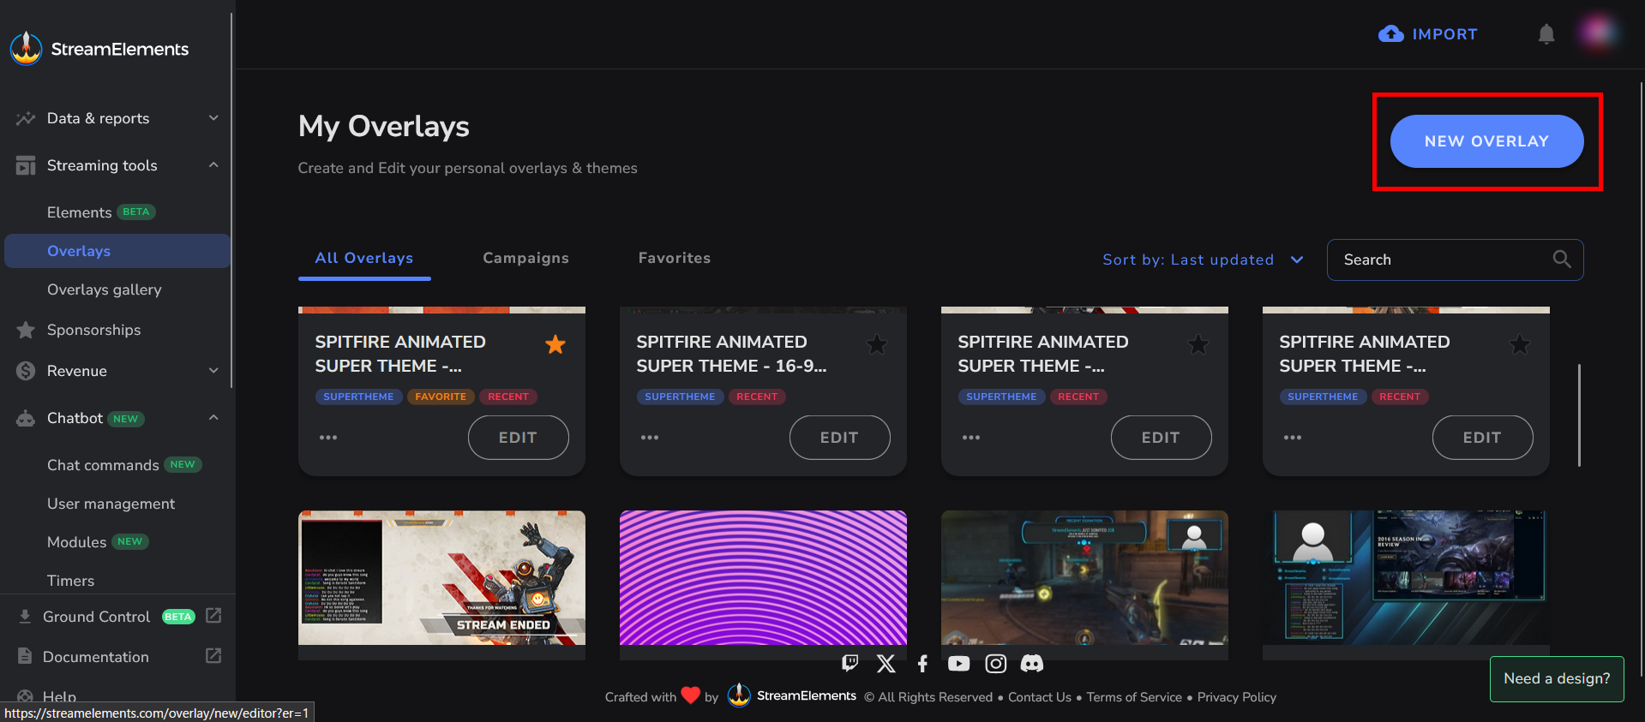Screen dimensions: 1645x722
Task: Click the search magnifier icon
Action: point(1562,260)
